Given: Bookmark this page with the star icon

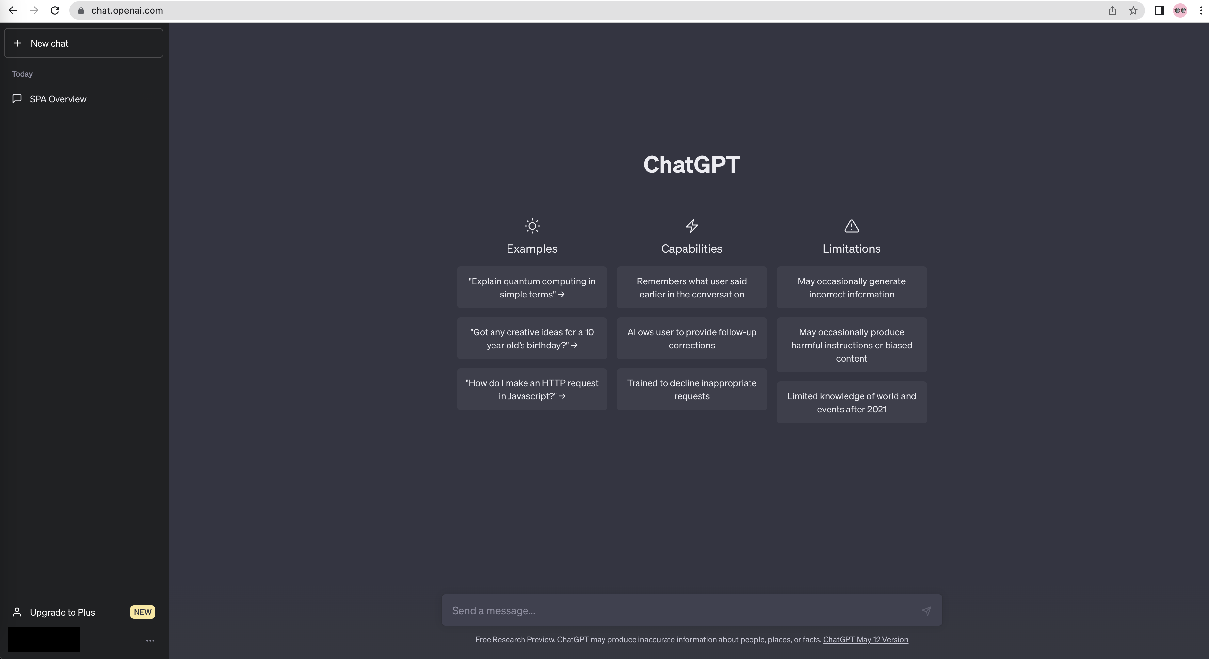Looking at the screenshot, I should [x=1133, y=10].
